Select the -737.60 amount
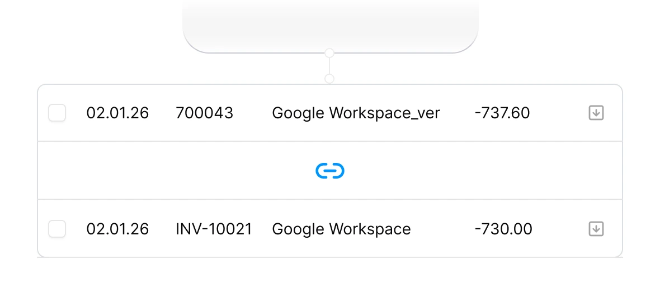 tap(502, 113)
